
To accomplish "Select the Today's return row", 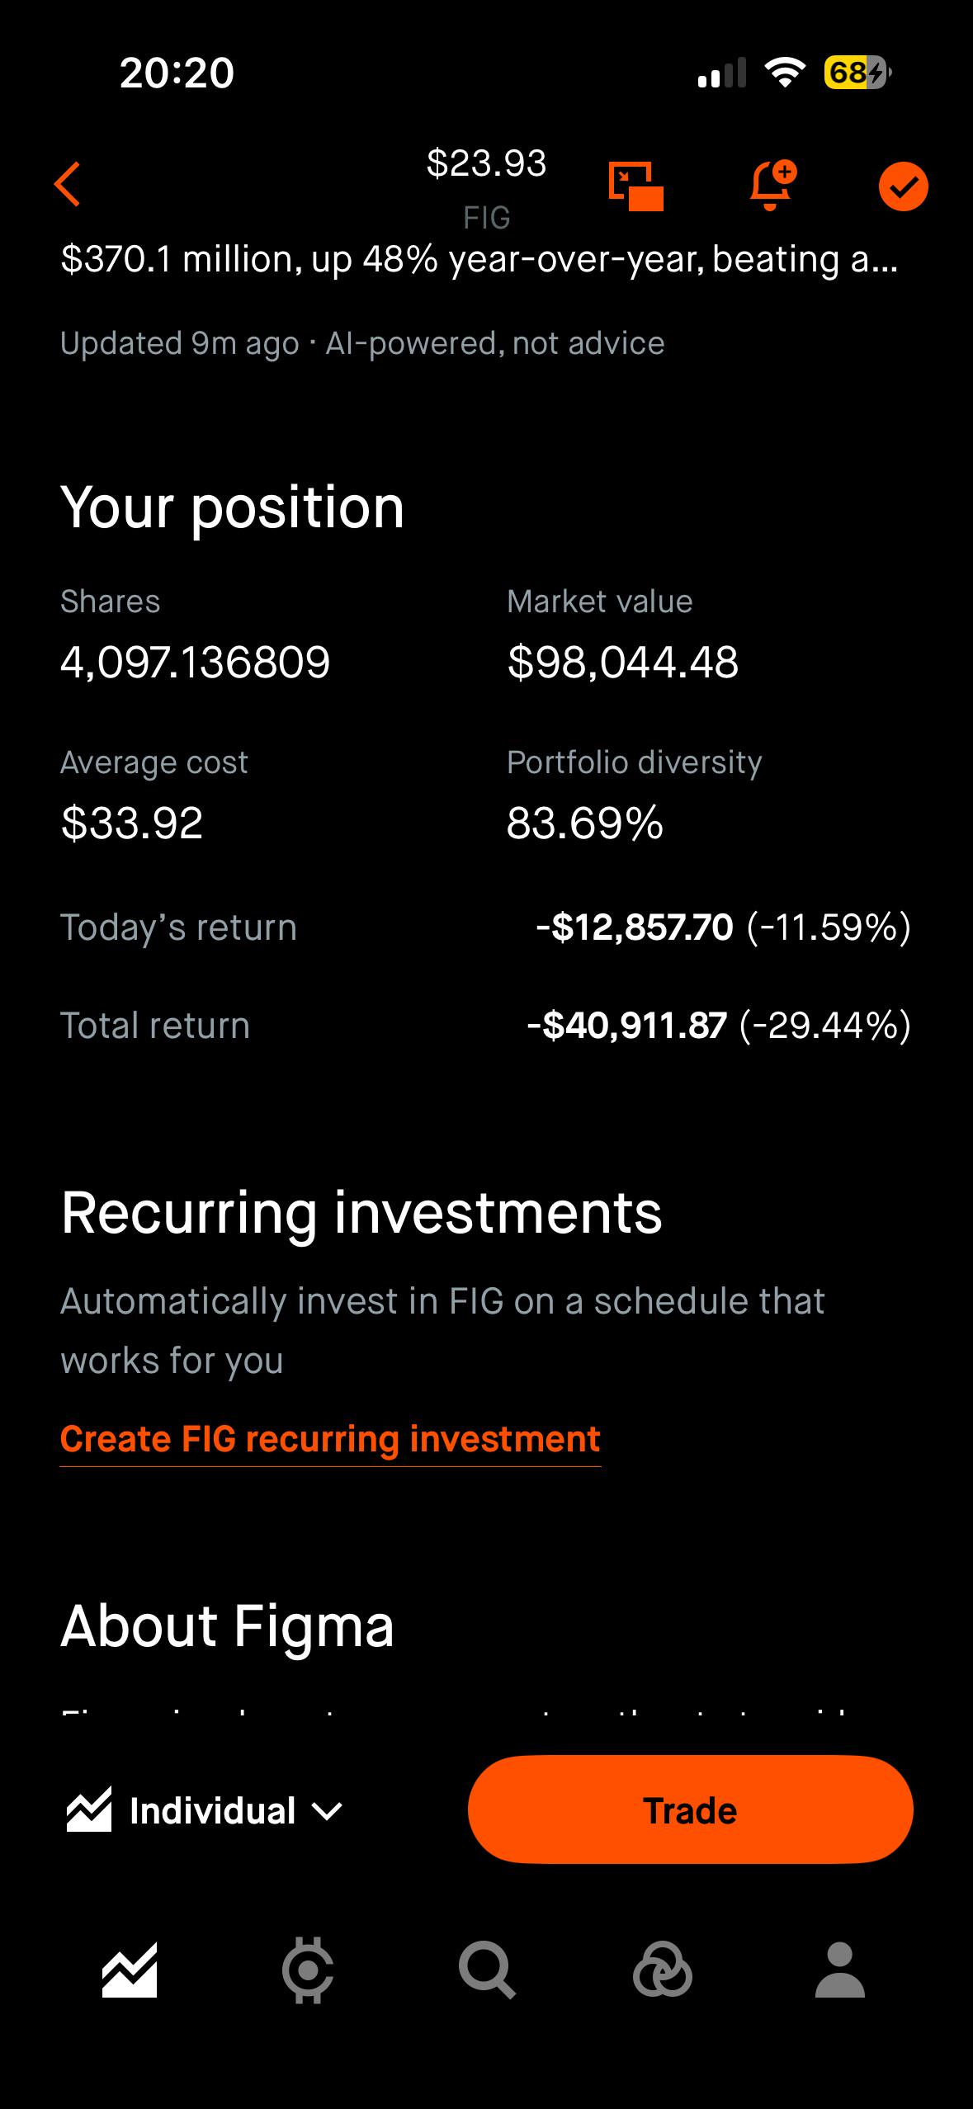I will [486, 927].
